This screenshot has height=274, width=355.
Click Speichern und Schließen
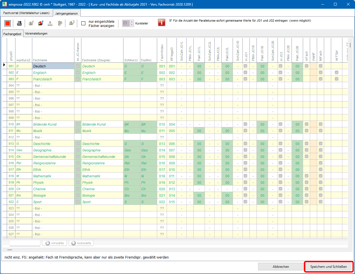tap(328, 267)
